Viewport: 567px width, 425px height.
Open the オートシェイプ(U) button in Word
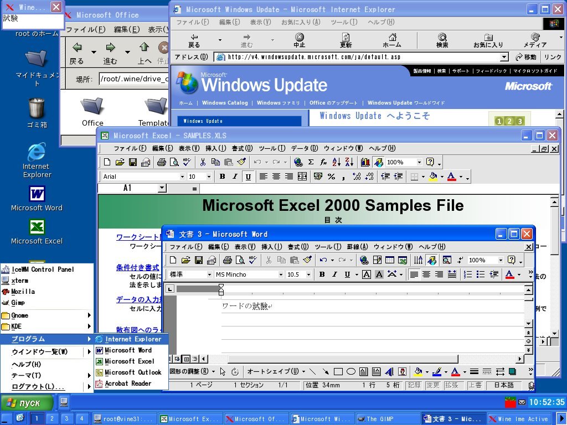(275, 371)
